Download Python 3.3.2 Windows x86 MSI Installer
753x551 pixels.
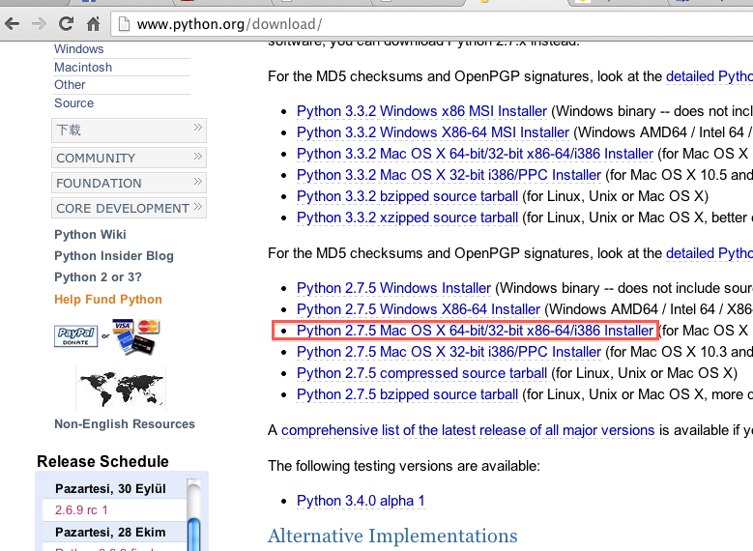tap(421, 111)
